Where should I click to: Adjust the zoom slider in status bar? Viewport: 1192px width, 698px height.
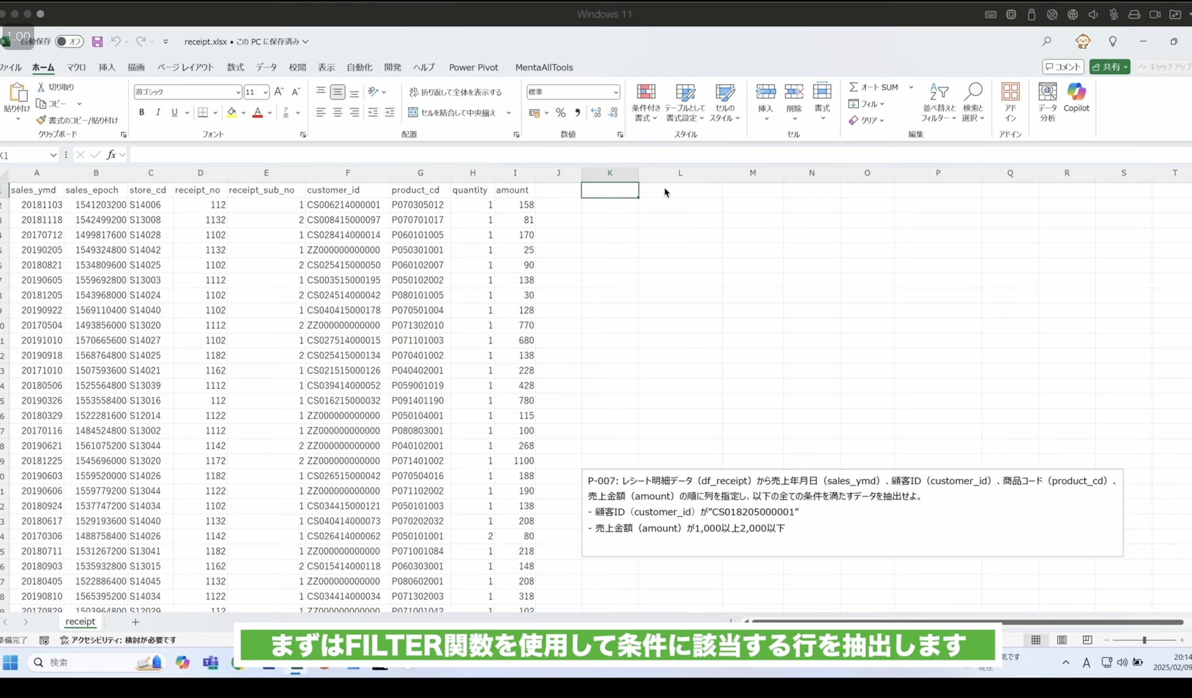click(x=1144, y=640)
